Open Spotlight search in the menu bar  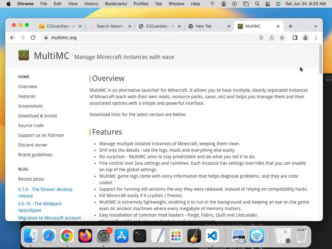tap(257, 4)
